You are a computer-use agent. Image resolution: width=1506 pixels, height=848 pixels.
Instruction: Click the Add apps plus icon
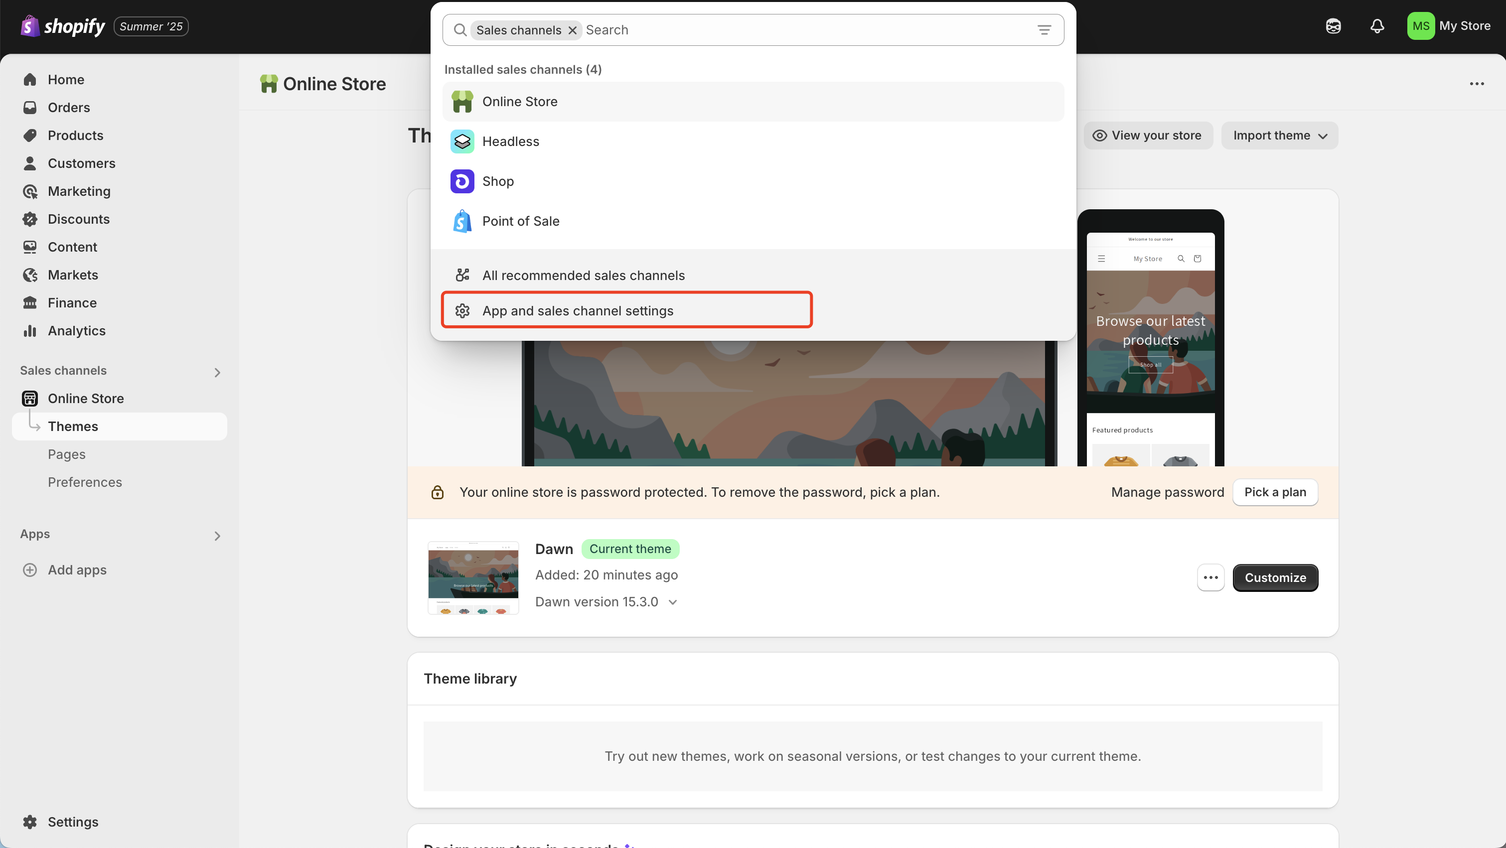pos(30,570)
